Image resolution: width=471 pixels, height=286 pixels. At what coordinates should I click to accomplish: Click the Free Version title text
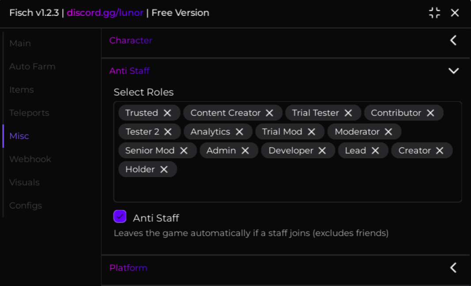[x=180, y=13]
